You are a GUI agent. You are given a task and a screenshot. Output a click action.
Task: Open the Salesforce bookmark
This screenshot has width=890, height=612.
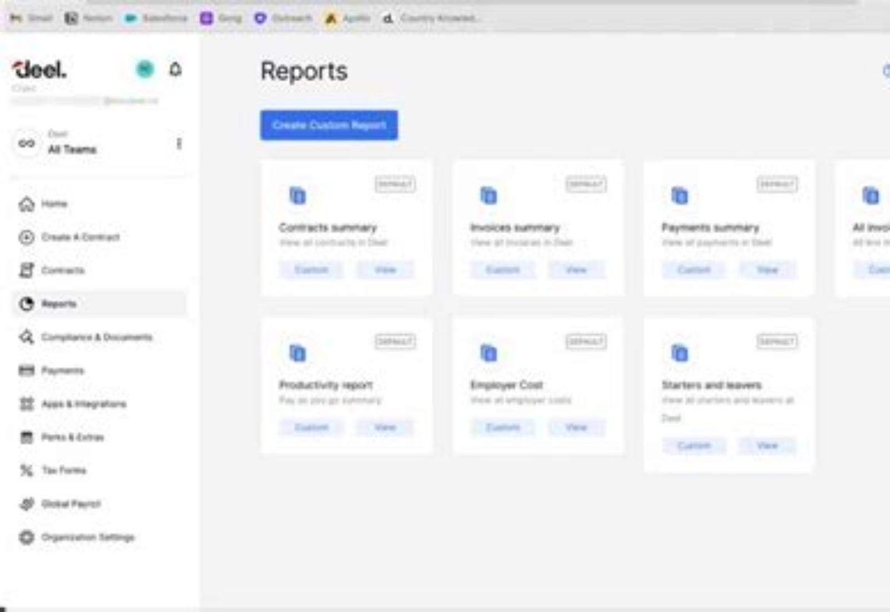pos(156,18)
